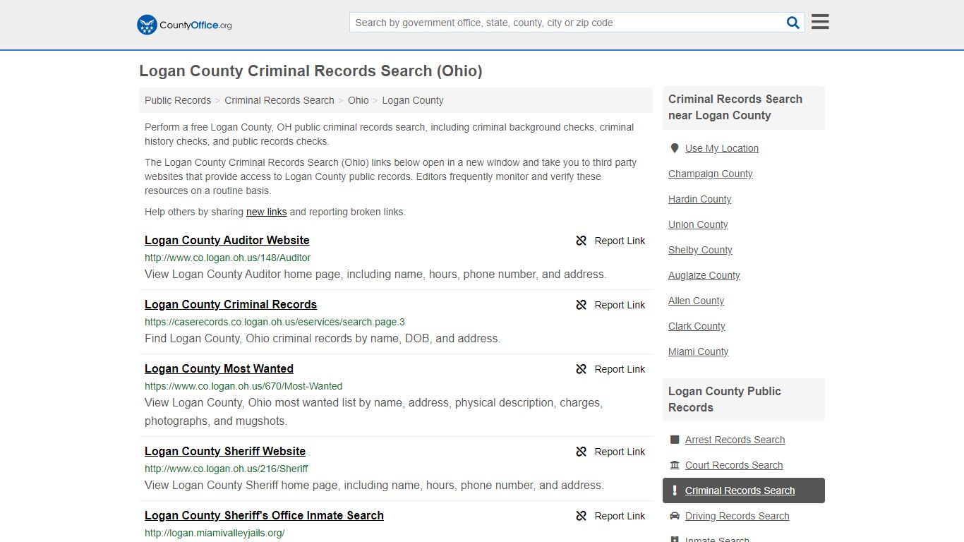Image resolution: width=964 pixels, height=542 pixels.
Task: Go to Logan County breadcrumb
Action: click(x=413, y=100)
